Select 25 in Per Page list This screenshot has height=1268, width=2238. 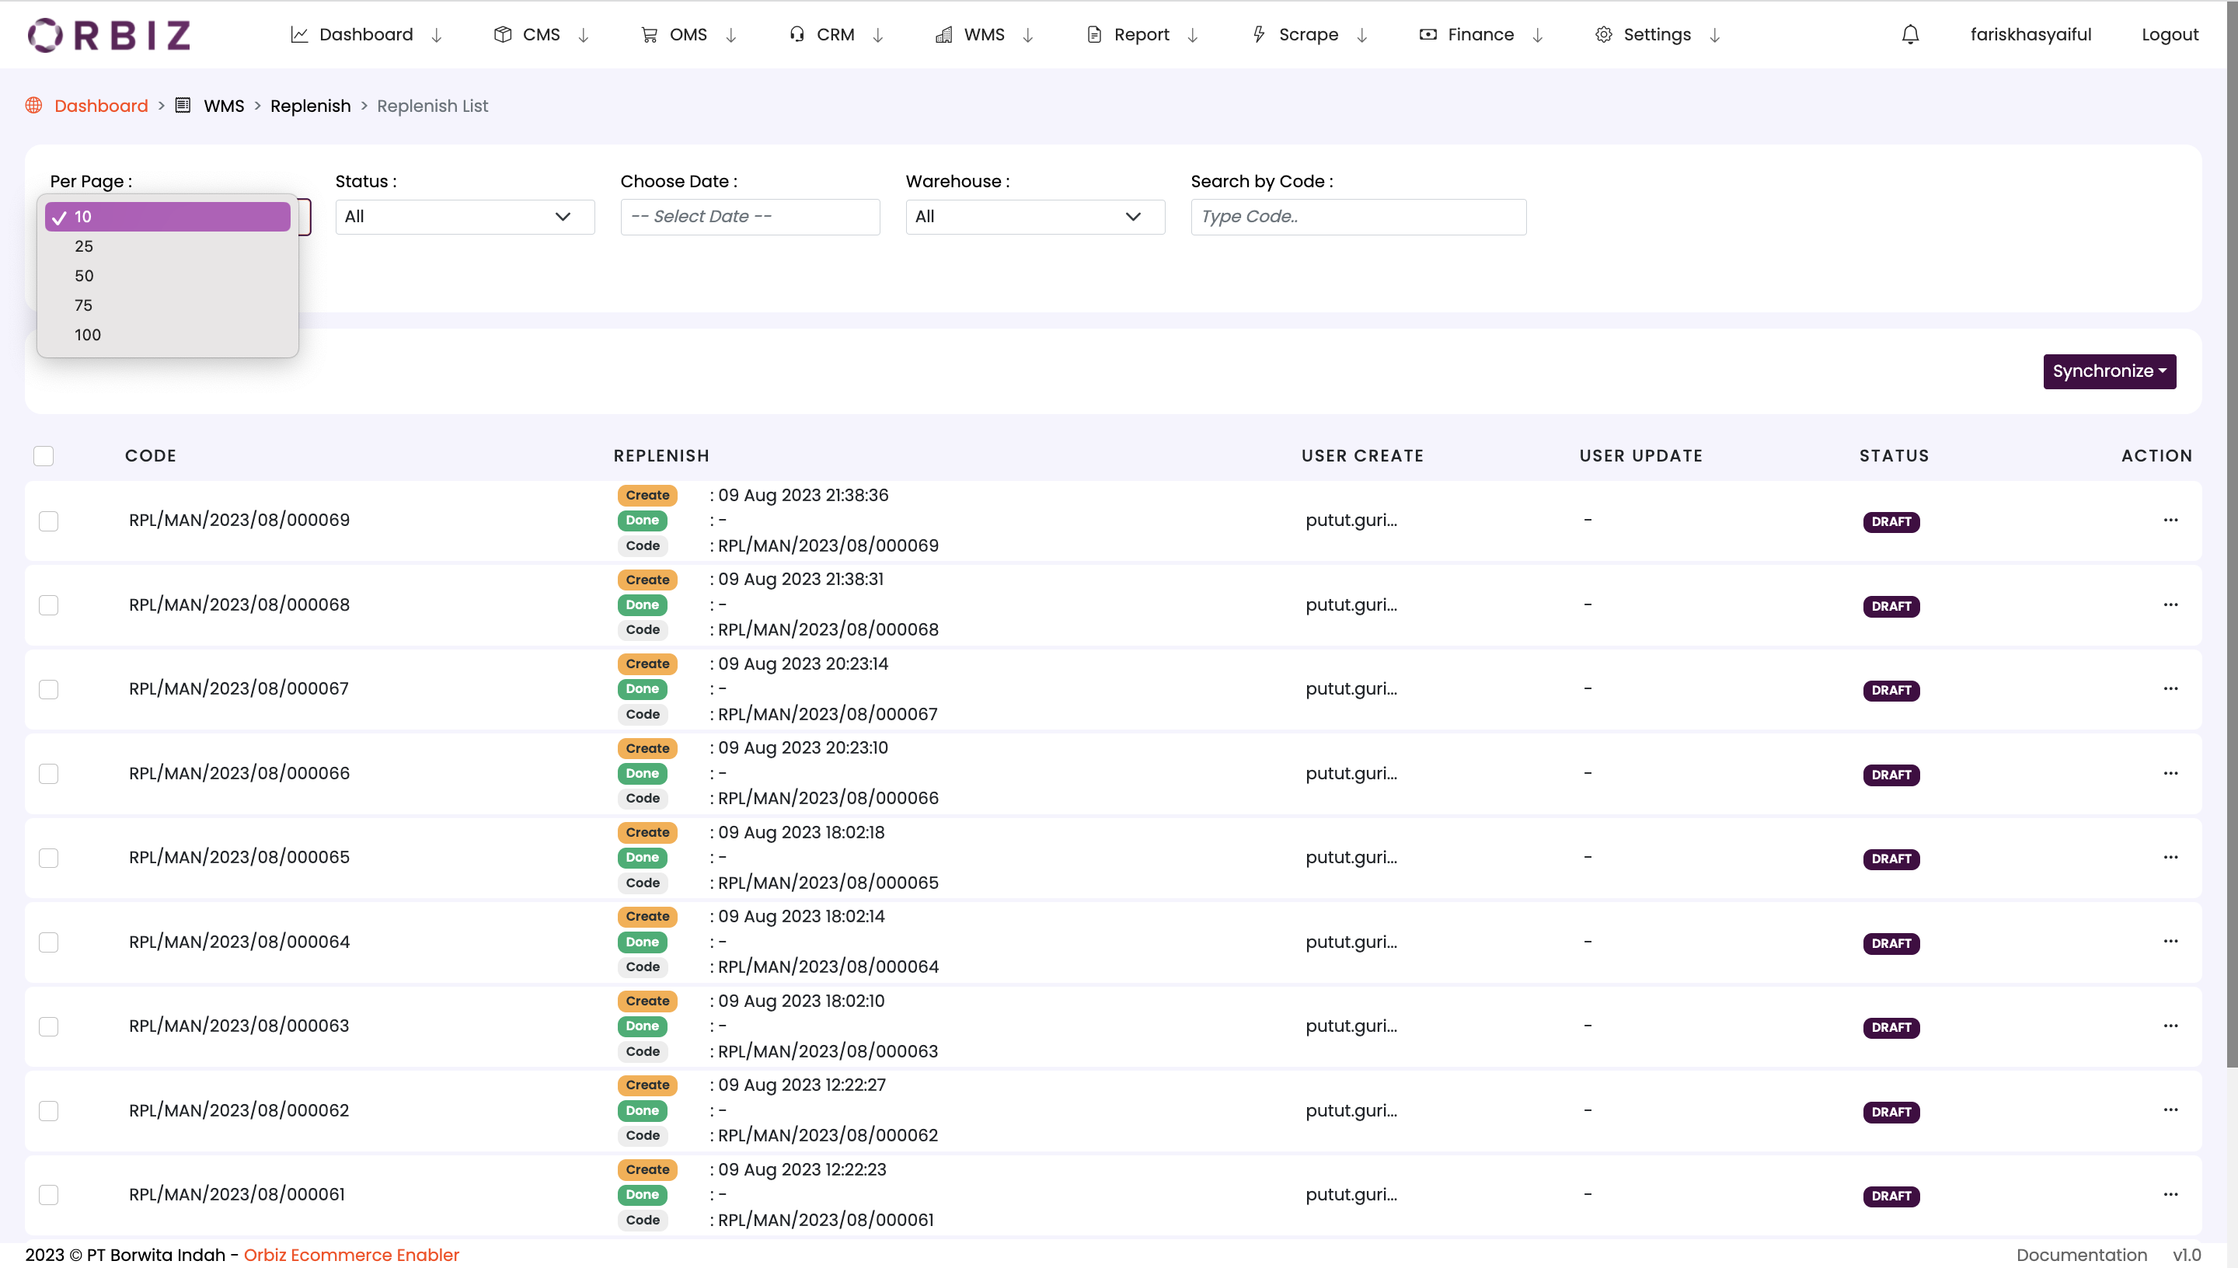tap(167, 246)
